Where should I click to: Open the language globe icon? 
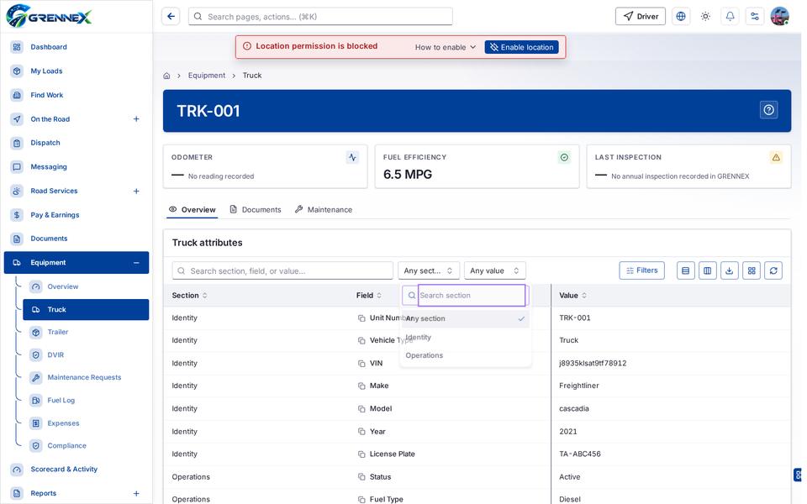click(680, 17)
